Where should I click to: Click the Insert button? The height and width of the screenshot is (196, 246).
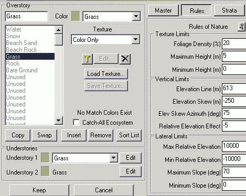coord(74,135)
